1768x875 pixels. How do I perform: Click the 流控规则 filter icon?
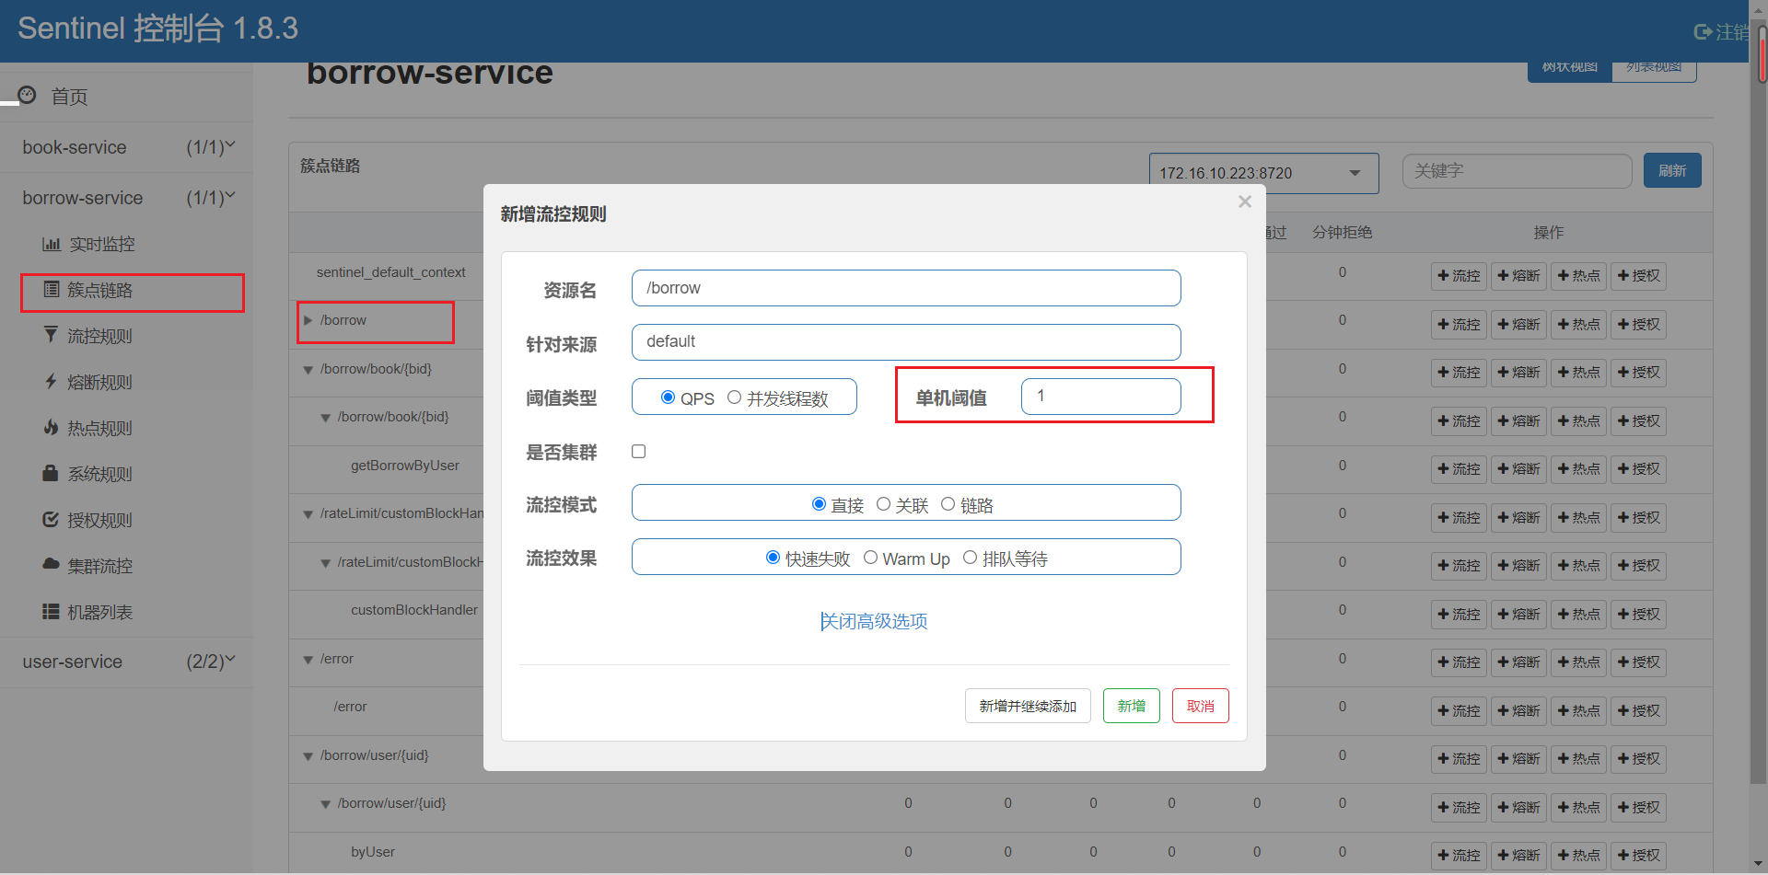[51, 335]
